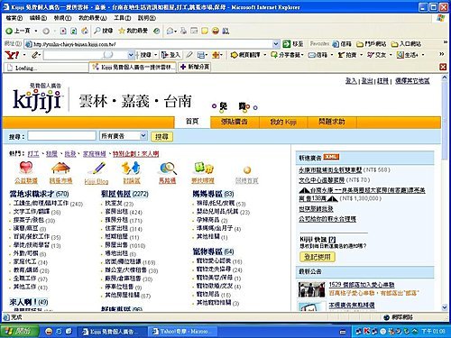Click the pencil Kijiji Blog icon
The image size is (451, 338).
(97, 169)
